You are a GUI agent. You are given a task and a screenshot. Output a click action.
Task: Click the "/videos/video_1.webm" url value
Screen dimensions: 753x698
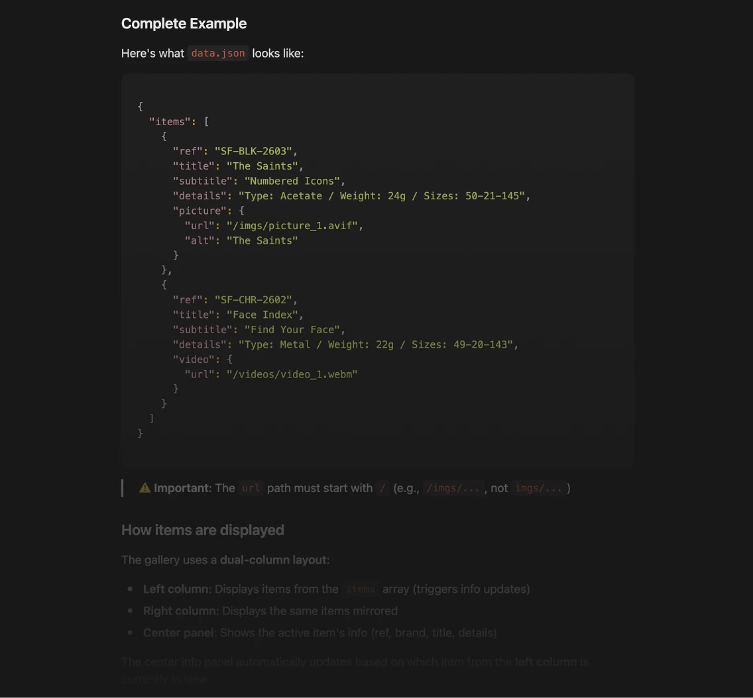coord(292,375)
